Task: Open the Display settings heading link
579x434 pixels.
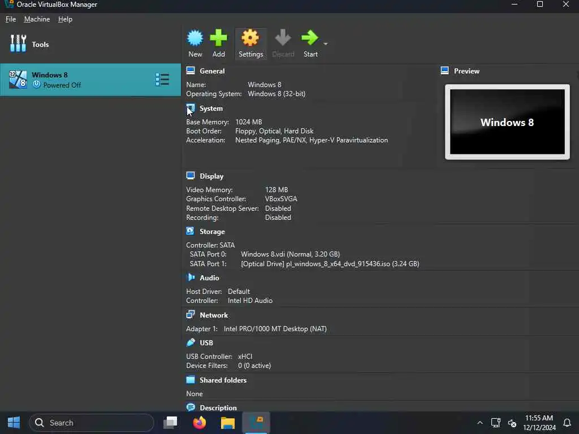Action: (x=211, y=176)
